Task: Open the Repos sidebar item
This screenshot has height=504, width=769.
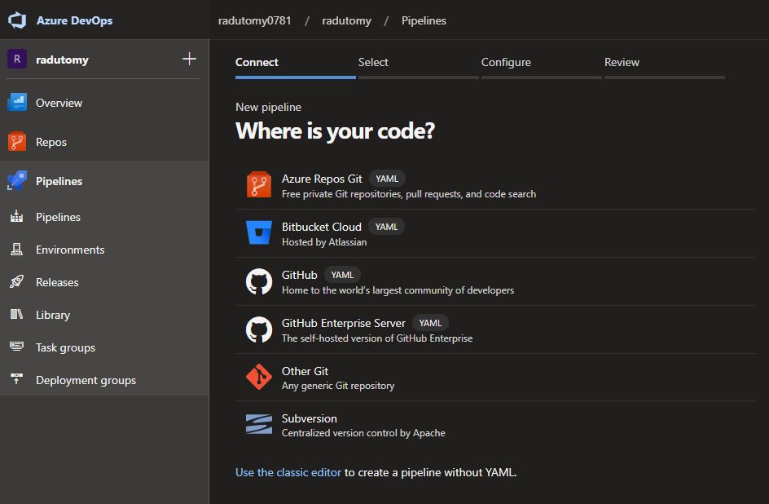Action: pyautogui.click(x=104, y=142)
